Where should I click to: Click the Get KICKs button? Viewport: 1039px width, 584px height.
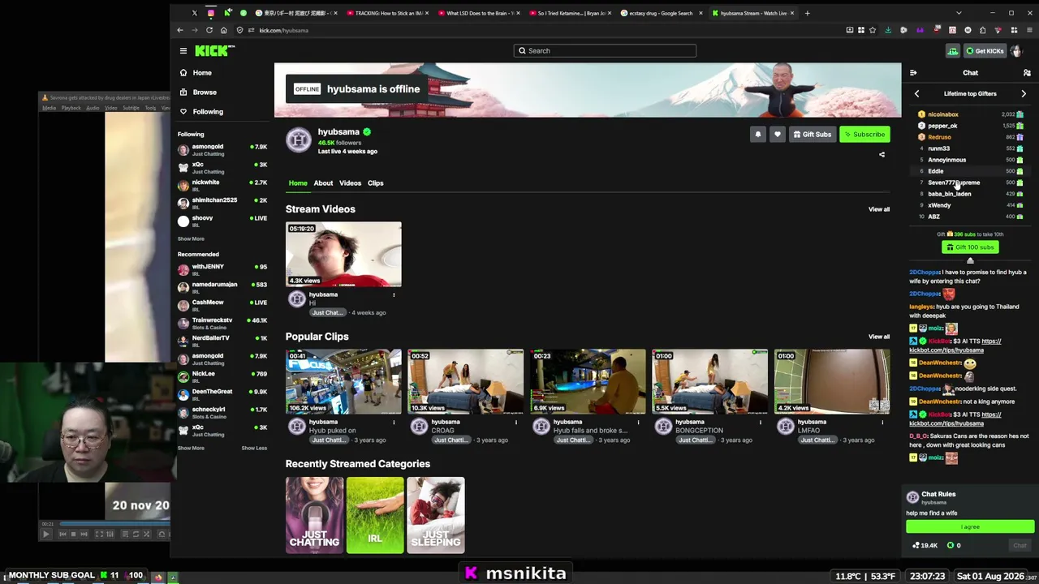pyautogui.click(x=985, y=51)
